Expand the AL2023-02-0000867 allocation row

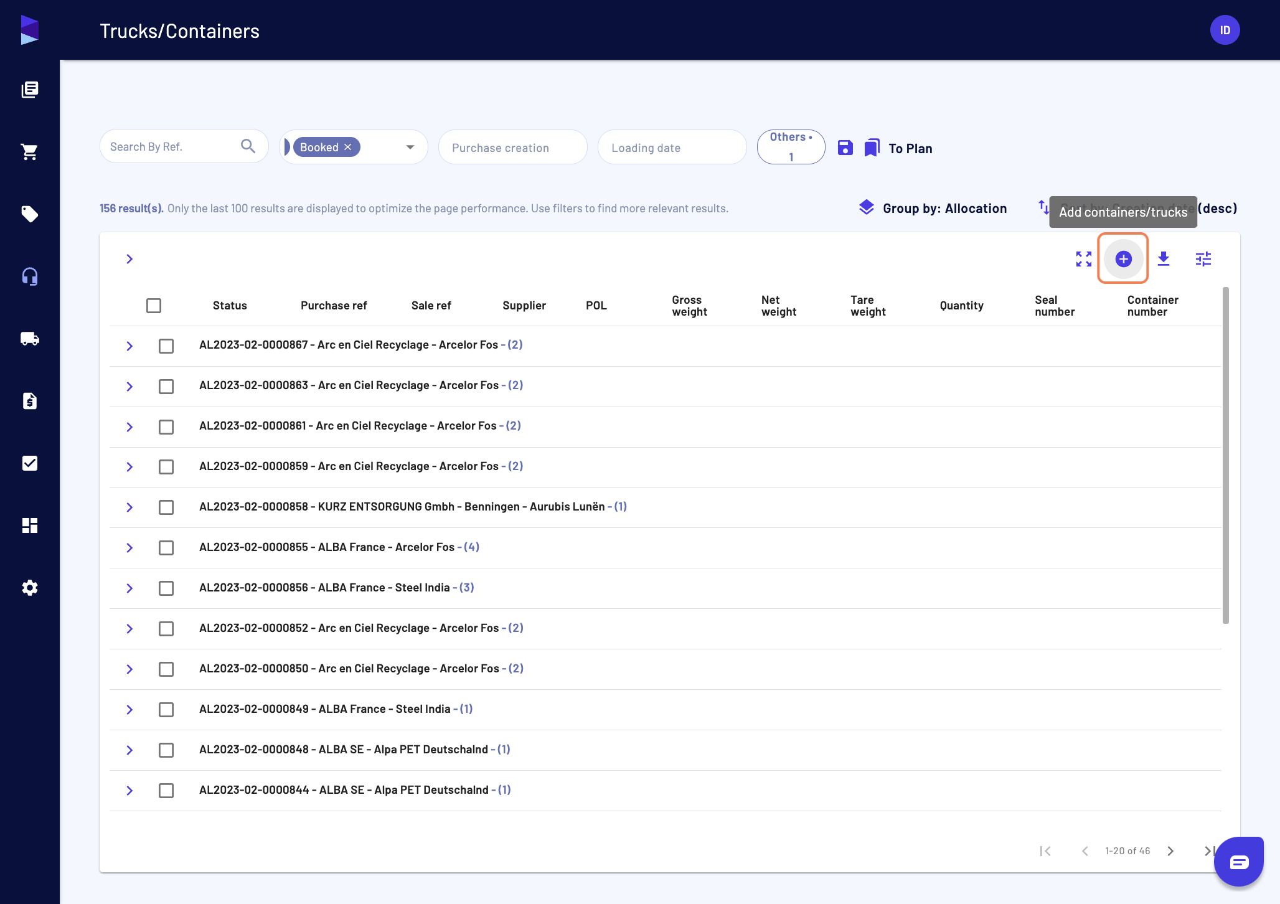click(129, 346)
